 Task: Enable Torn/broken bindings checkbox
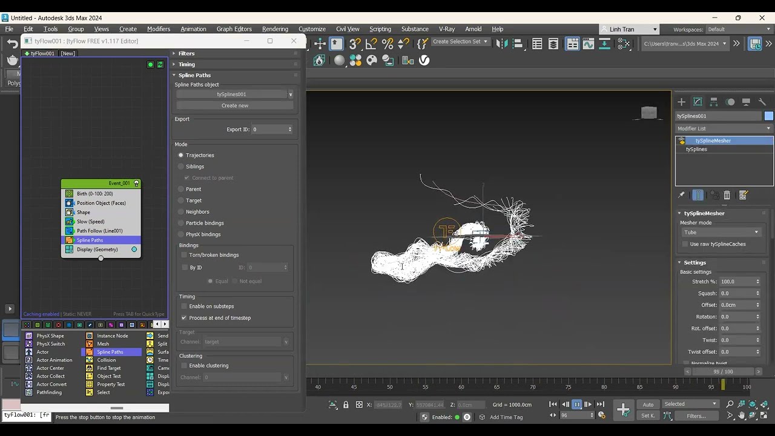pyautogui.click(x=184, y=255)
